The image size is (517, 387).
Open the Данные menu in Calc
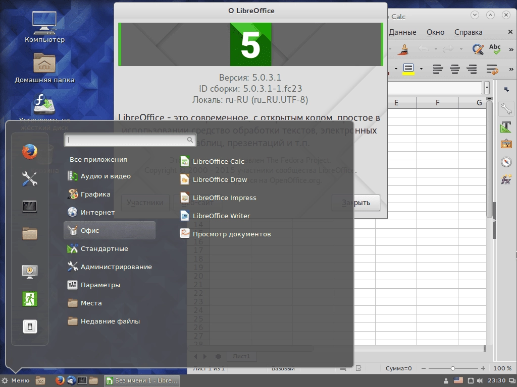tap(402, 32)
